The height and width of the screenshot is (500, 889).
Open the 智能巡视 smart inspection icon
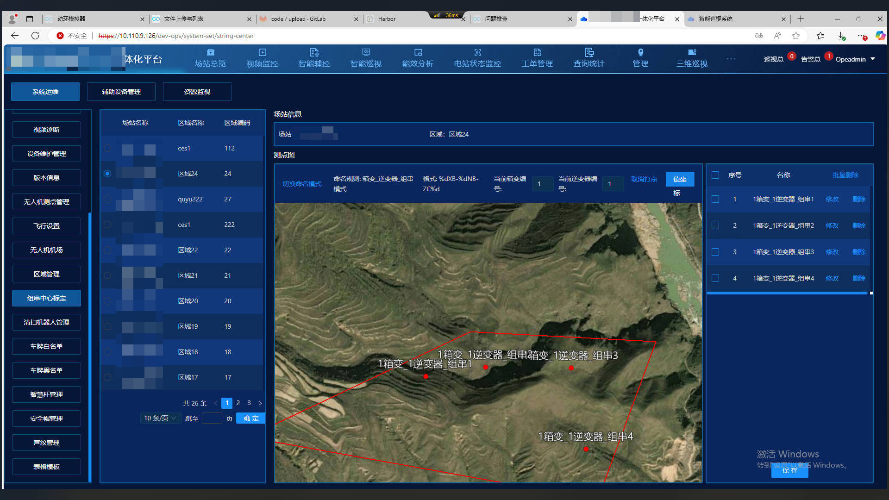click(x=366, y=52)
